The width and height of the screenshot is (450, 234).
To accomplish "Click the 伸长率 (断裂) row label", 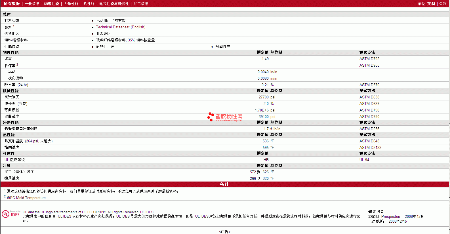I will [16, 104].
